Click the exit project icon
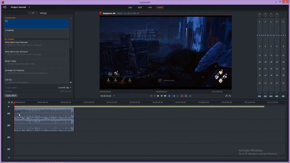Viewport: 290px width, 163px height. [x=5, y=7]
